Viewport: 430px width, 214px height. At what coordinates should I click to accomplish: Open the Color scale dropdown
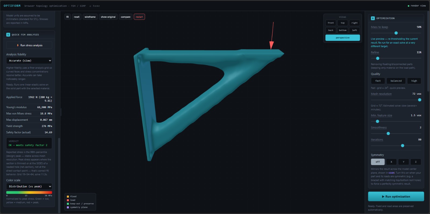(x=29, y=187)
